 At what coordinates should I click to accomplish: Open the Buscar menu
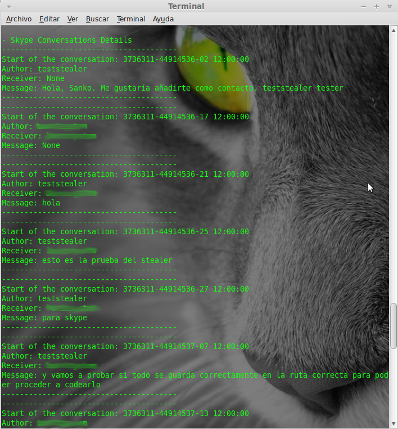97,19
